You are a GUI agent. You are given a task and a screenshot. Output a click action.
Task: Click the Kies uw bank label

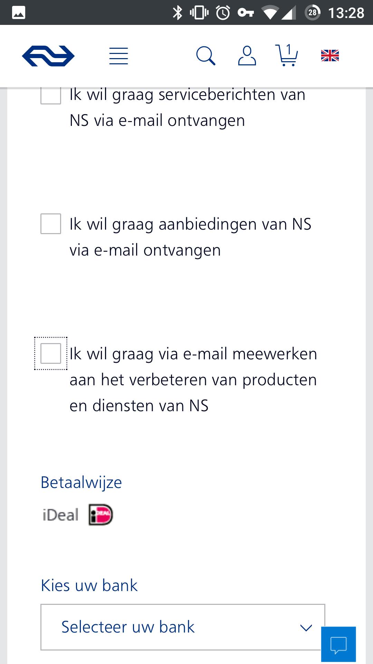click(89, 585)
